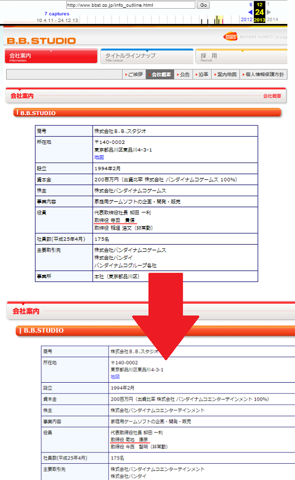The height and width of the screenshot is (480, 295).
Task: Open the タイトルラインナップ Title Lineup tab
Action: (147, 56)
